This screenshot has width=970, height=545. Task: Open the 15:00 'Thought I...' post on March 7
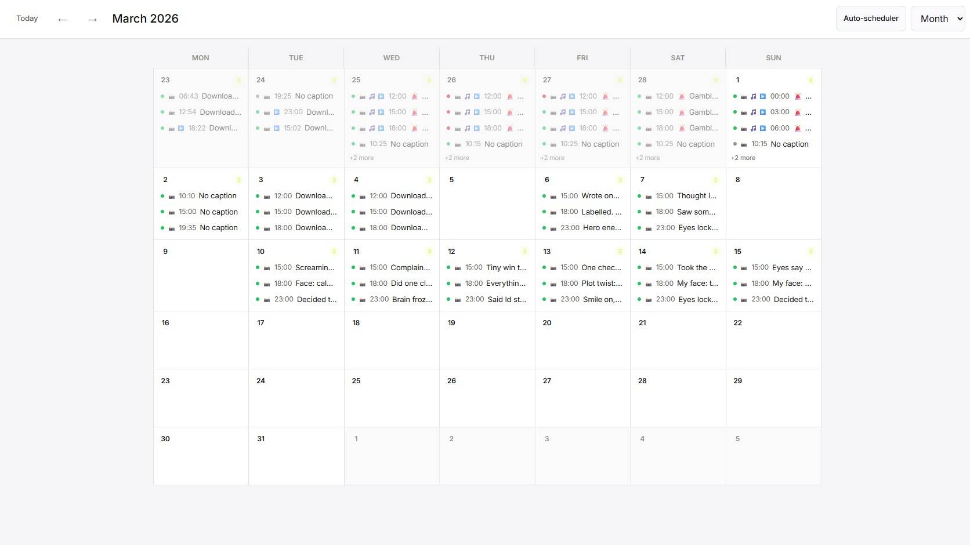pyautogui.click(x=678, y=196)
